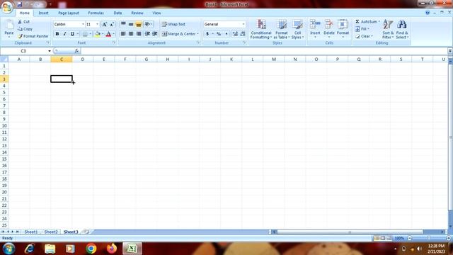This screenshot has width=453, height=255.
Task: Click Delete cells icon
Action: (328, 25)
